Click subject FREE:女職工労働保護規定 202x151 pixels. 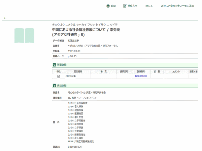click(x=81, y=142)
